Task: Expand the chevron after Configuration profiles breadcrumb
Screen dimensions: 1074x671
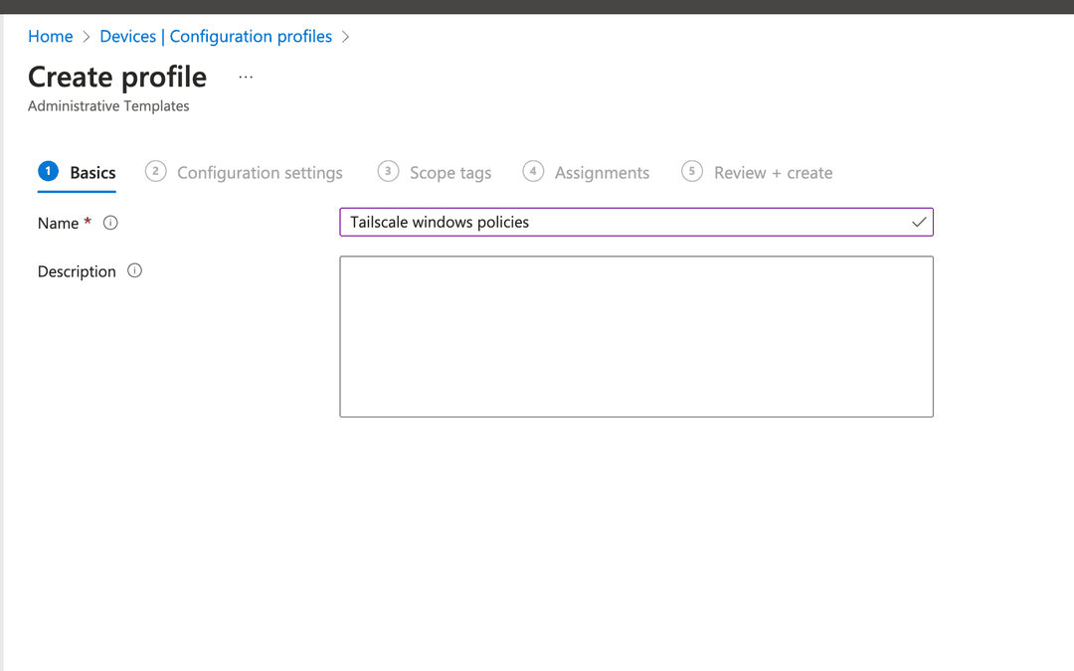Action: coord(345,36)
